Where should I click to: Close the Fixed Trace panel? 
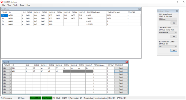point(140,9)
